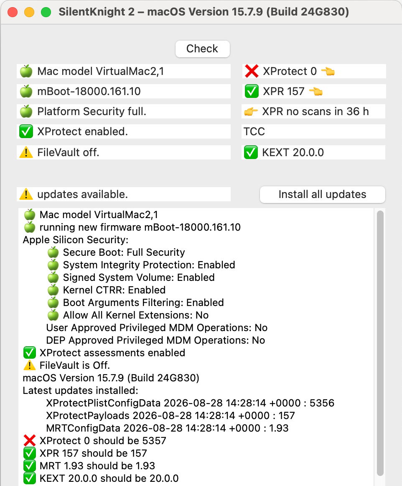Click the log line XProtect 0 should be 5357
402x486 pixels.
point(95,440)
